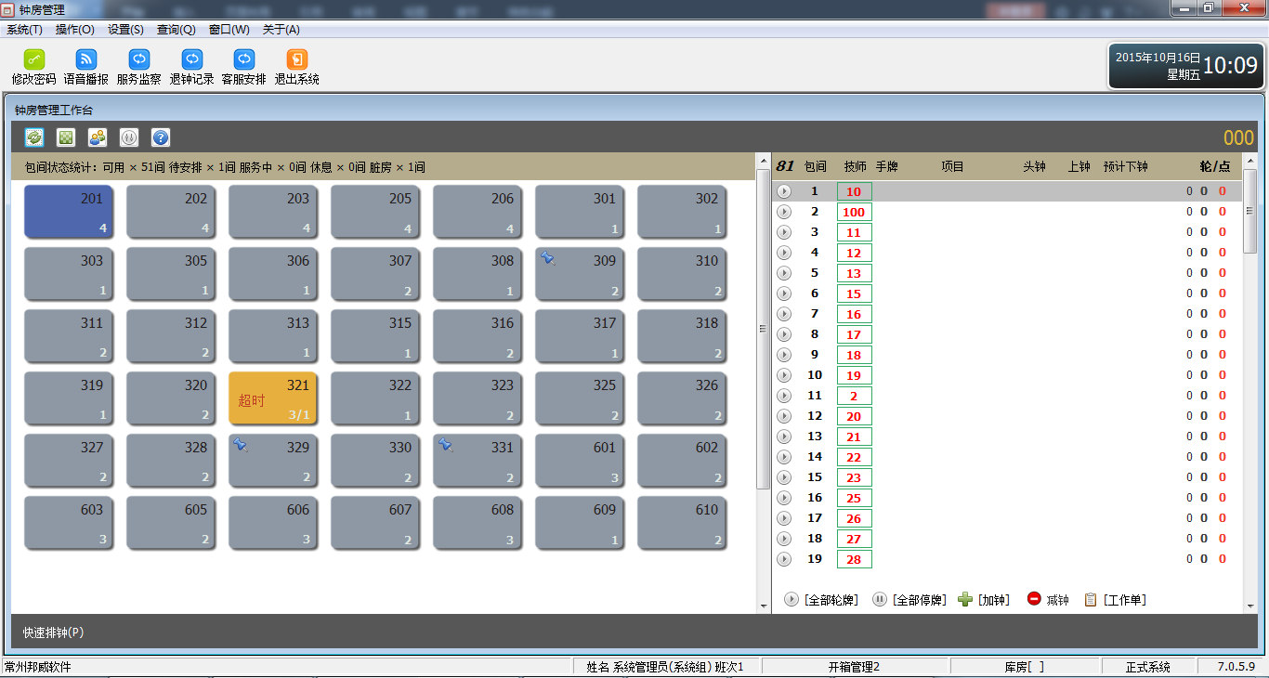Viewport: 1269px width, 678px height.
Task: Click the green refresh icon in workbench toolbar
Action: pyautogui.click(x=34, y=137)
